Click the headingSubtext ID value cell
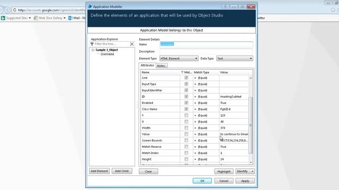The width and height of the screenshot is (339, 190). (x=234, y=97)
